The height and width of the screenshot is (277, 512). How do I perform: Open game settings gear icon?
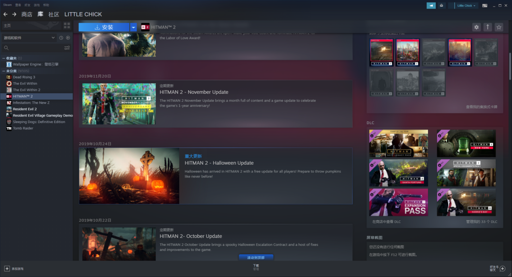point(476,27)
